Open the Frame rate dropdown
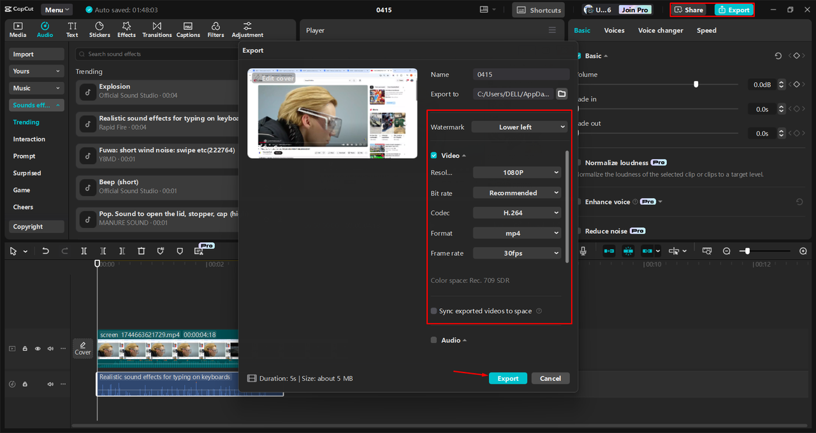The height and width of the screenshot is (433, 816). coord(517,253)
